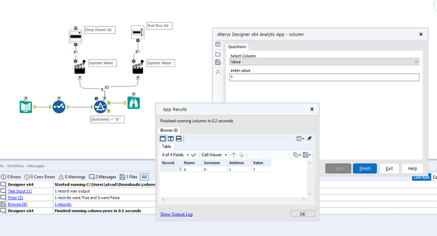Select the Last Run tab

[421, 177]
